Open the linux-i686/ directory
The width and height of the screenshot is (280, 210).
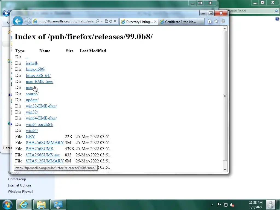pyautogui.click(x=36, y=69)
